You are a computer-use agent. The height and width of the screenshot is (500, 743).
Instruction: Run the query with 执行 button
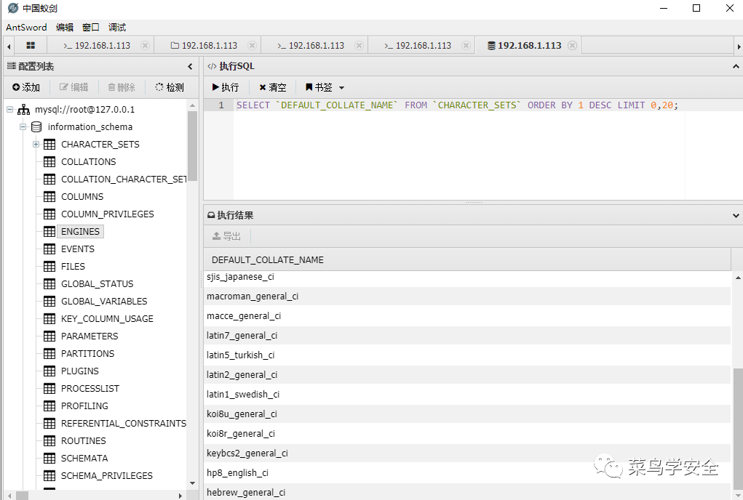tap(226, 87)
